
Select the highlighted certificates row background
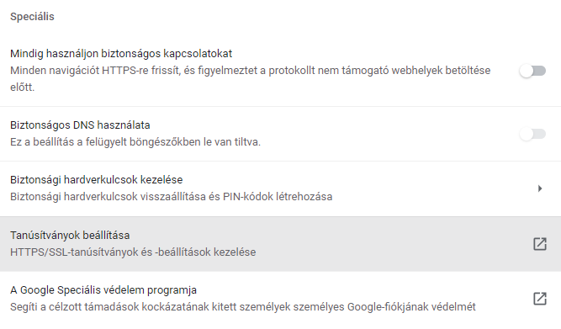(281, 244)
